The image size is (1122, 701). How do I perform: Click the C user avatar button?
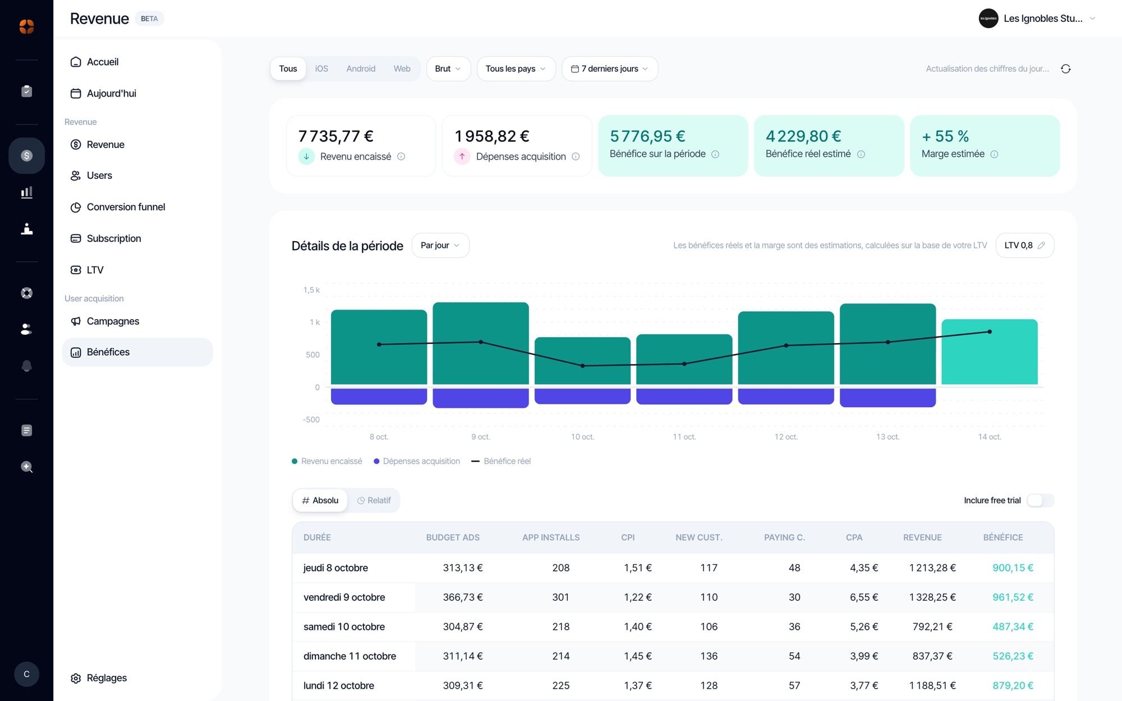tap(26, 674)
